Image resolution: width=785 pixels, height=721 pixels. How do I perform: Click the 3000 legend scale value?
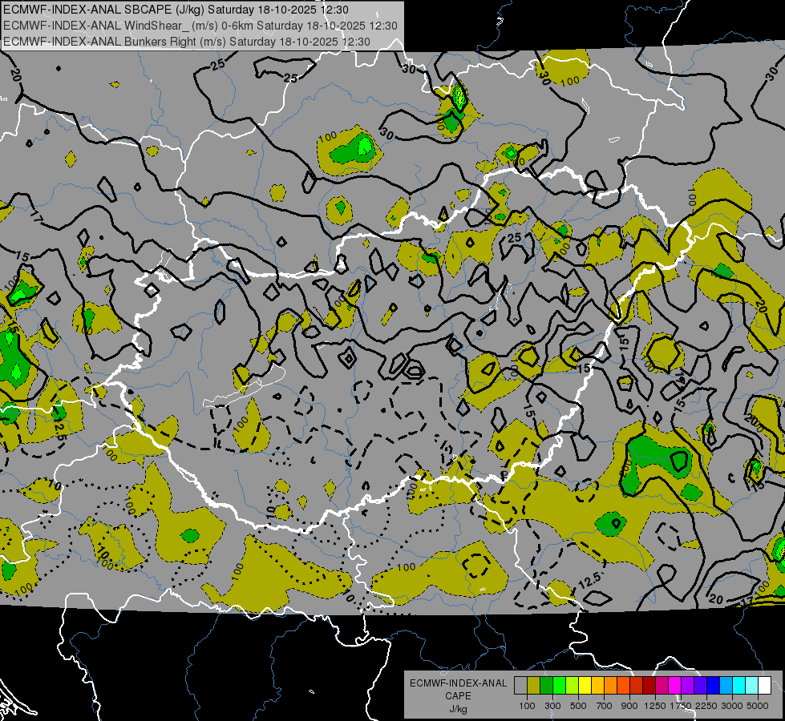click(732, 706)
